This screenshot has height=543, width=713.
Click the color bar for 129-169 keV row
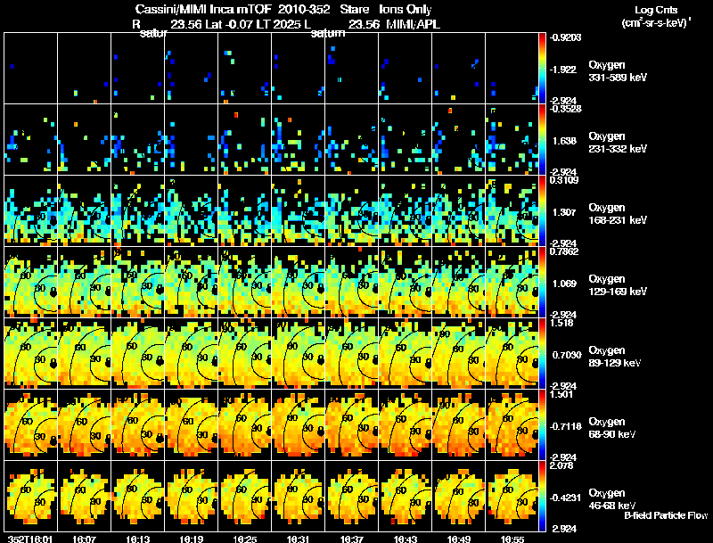click(x=542, y=282)
